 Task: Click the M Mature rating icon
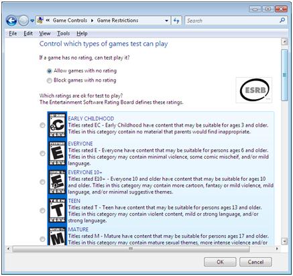(x=57, y=236)
